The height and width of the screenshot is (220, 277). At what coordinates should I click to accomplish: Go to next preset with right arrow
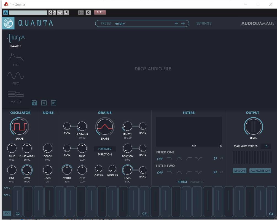[183, 23]
